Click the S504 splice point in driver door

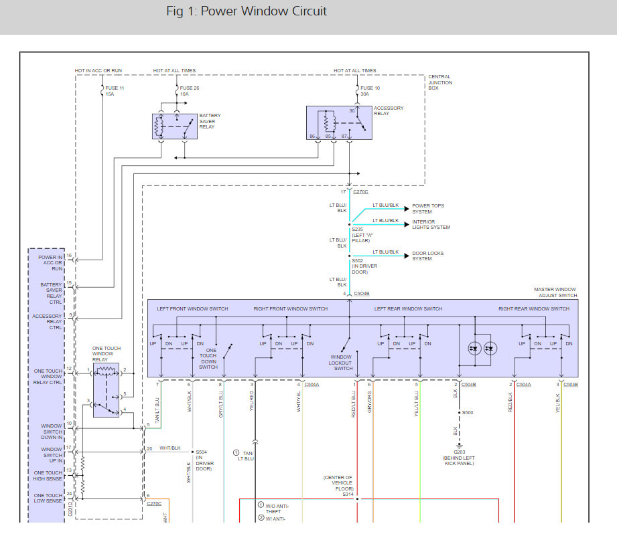pos(194,452)
